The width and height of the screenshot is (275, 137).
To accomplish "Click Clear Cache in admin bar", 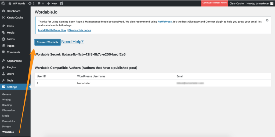I will tap(236, 3).
